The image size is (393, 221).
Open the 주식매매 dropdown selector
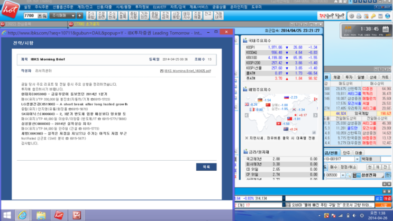62,15
